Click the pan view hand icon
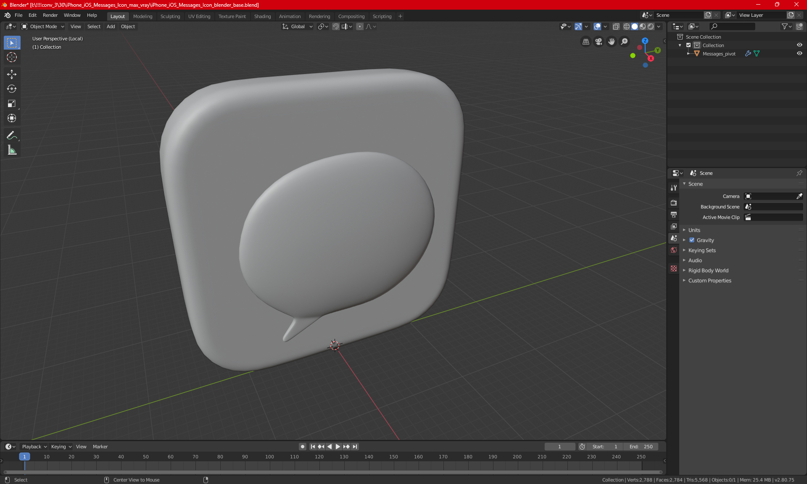807x484 pixels. click(x=612, y=42)
